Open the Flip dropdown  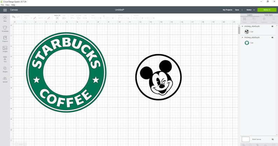85,18
